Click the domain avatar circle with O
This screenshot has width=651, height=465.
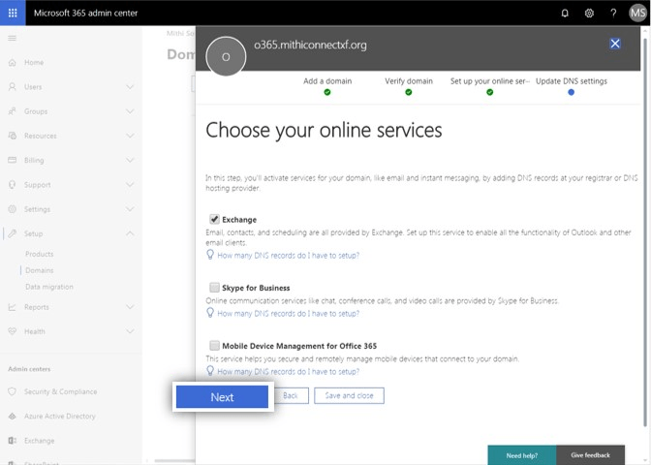tap(226, 56)
